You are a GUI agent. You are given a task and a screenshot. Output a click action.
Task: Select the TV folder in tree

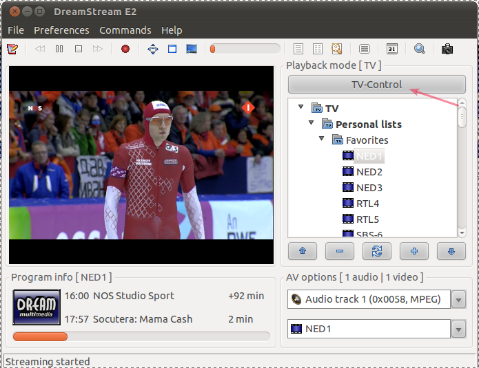pyautogui.click(x=332, y=109)
